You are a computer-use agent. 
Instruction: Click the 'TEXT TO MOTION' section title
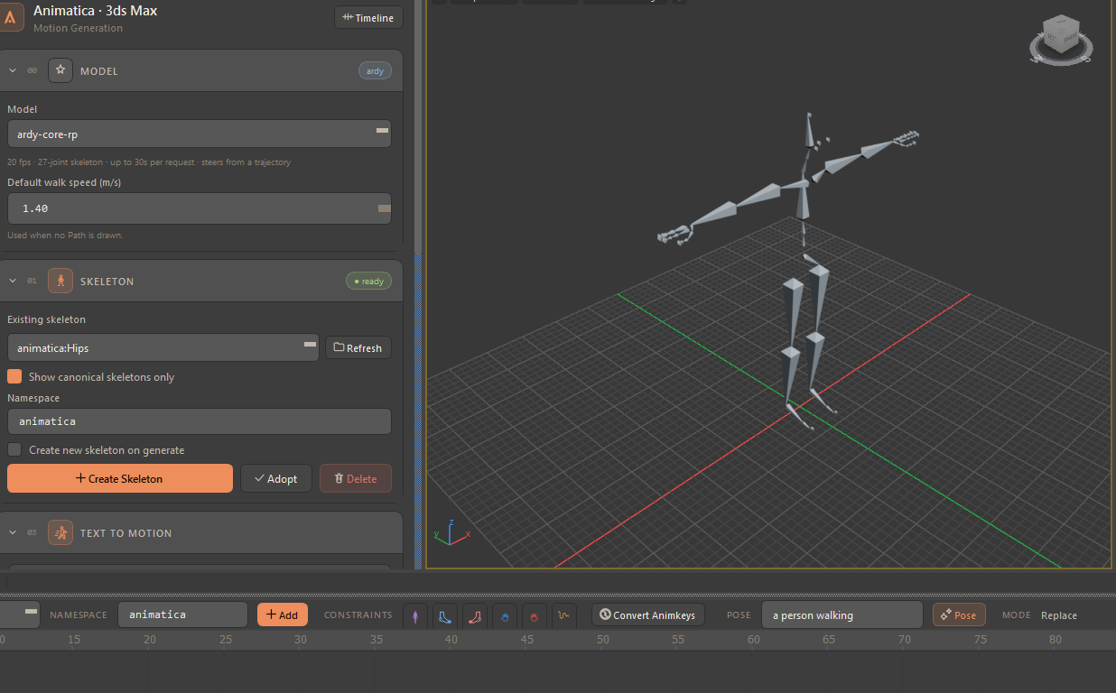point(126,533)
